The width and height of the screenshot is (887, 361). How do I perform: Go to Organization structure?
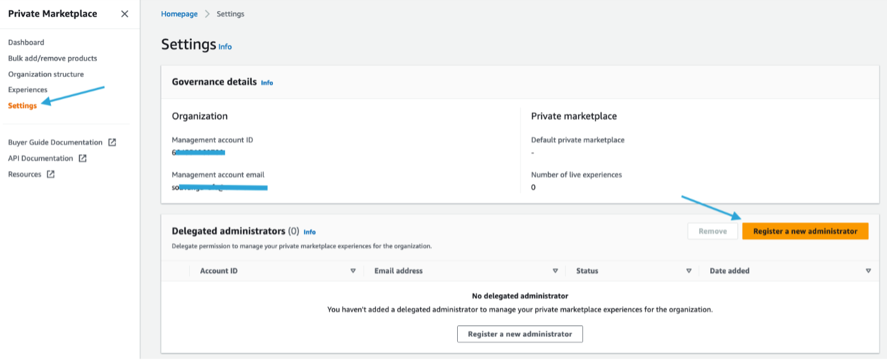pyautogui.click(x=46, y=74)
